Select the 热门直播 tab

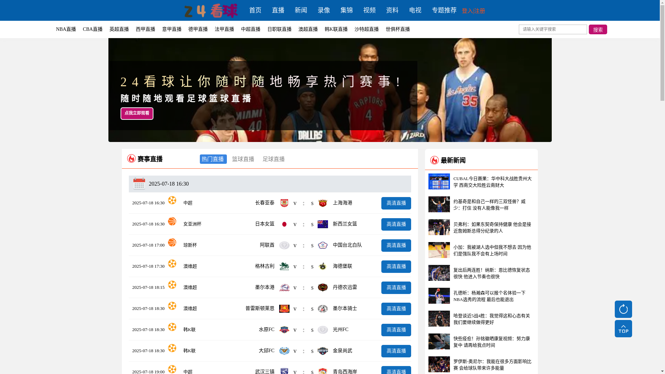pos(213,159)
